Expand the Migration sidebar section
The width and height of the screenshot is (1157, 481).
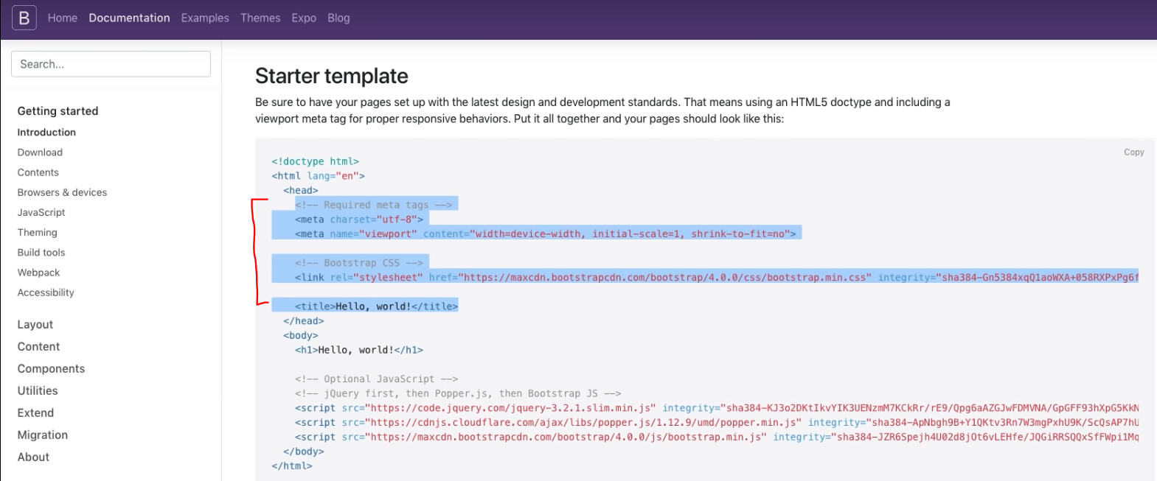43,435
